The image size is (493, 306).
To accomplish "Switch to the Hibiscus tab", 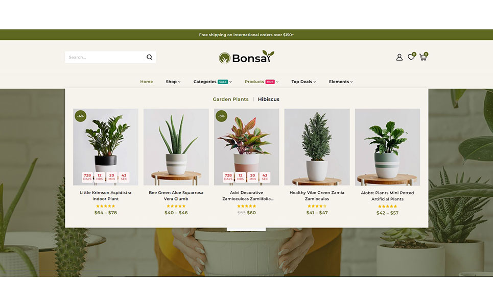I will coord(269,99).
